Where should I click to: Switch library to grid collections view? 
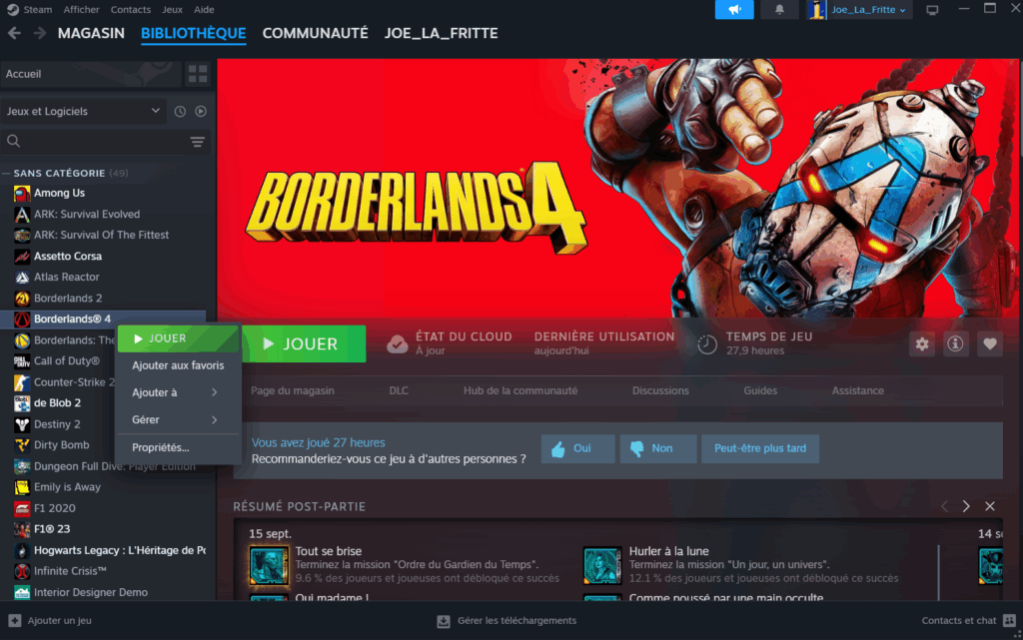pyautogui.click(x=198, y=74)
